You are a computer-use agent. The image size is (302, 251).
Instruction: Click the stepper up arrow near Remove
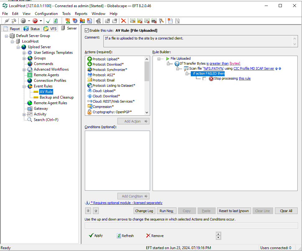(218, 234)
